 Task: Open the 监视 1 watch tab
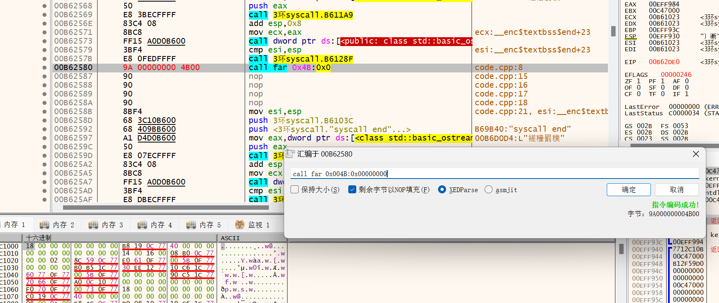point(252,225)
